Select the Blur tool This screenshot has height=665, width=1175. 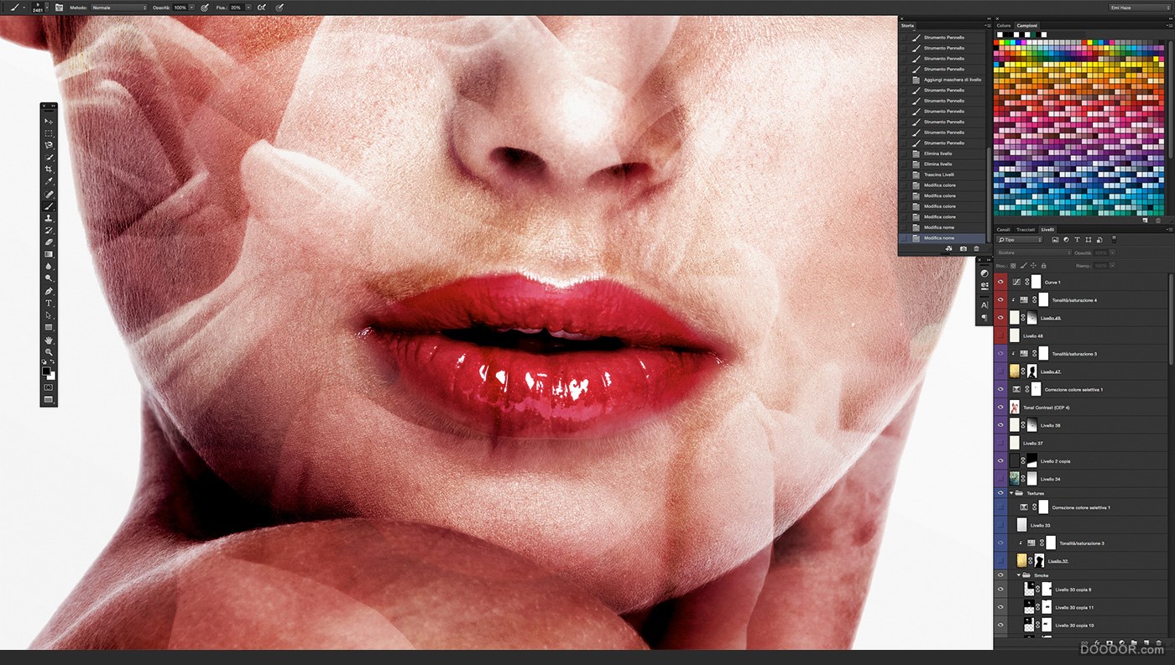coord(49,266)
